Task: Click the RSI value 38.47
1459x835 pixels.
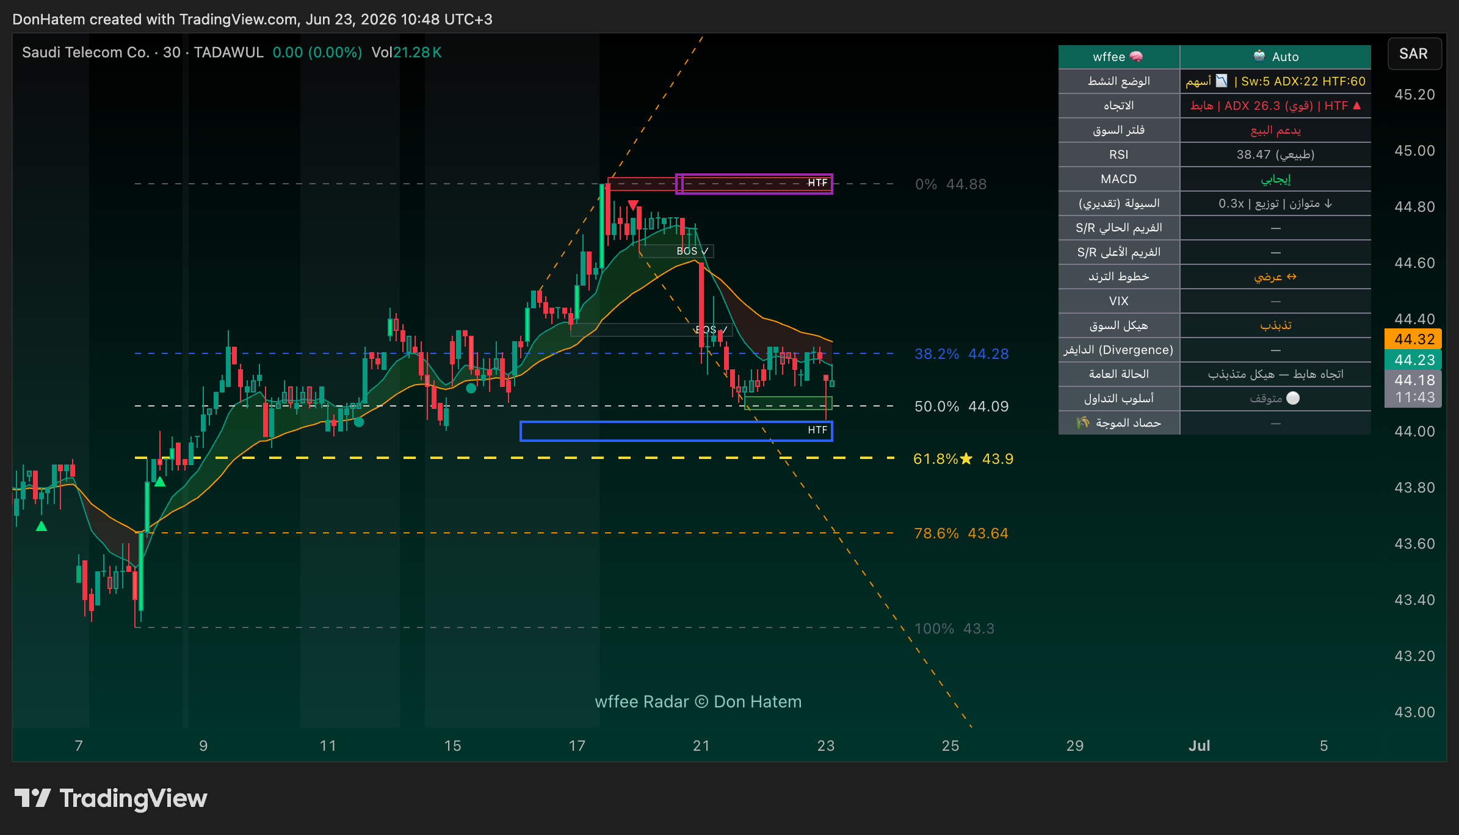Action: coord(1275,154)
